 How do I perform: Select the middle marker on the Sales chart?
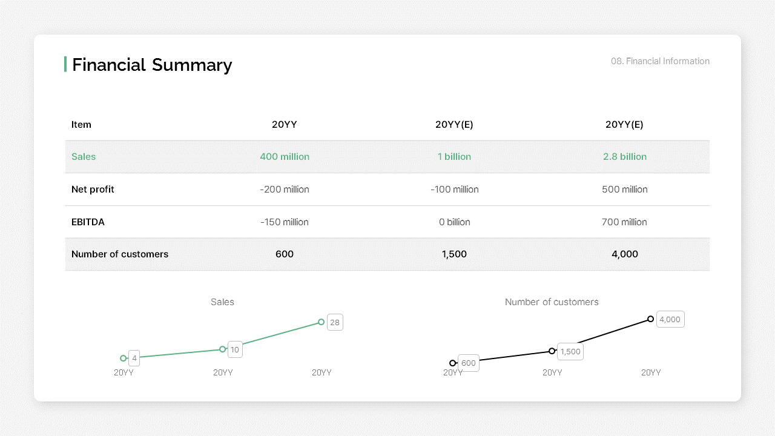(223, 349)
